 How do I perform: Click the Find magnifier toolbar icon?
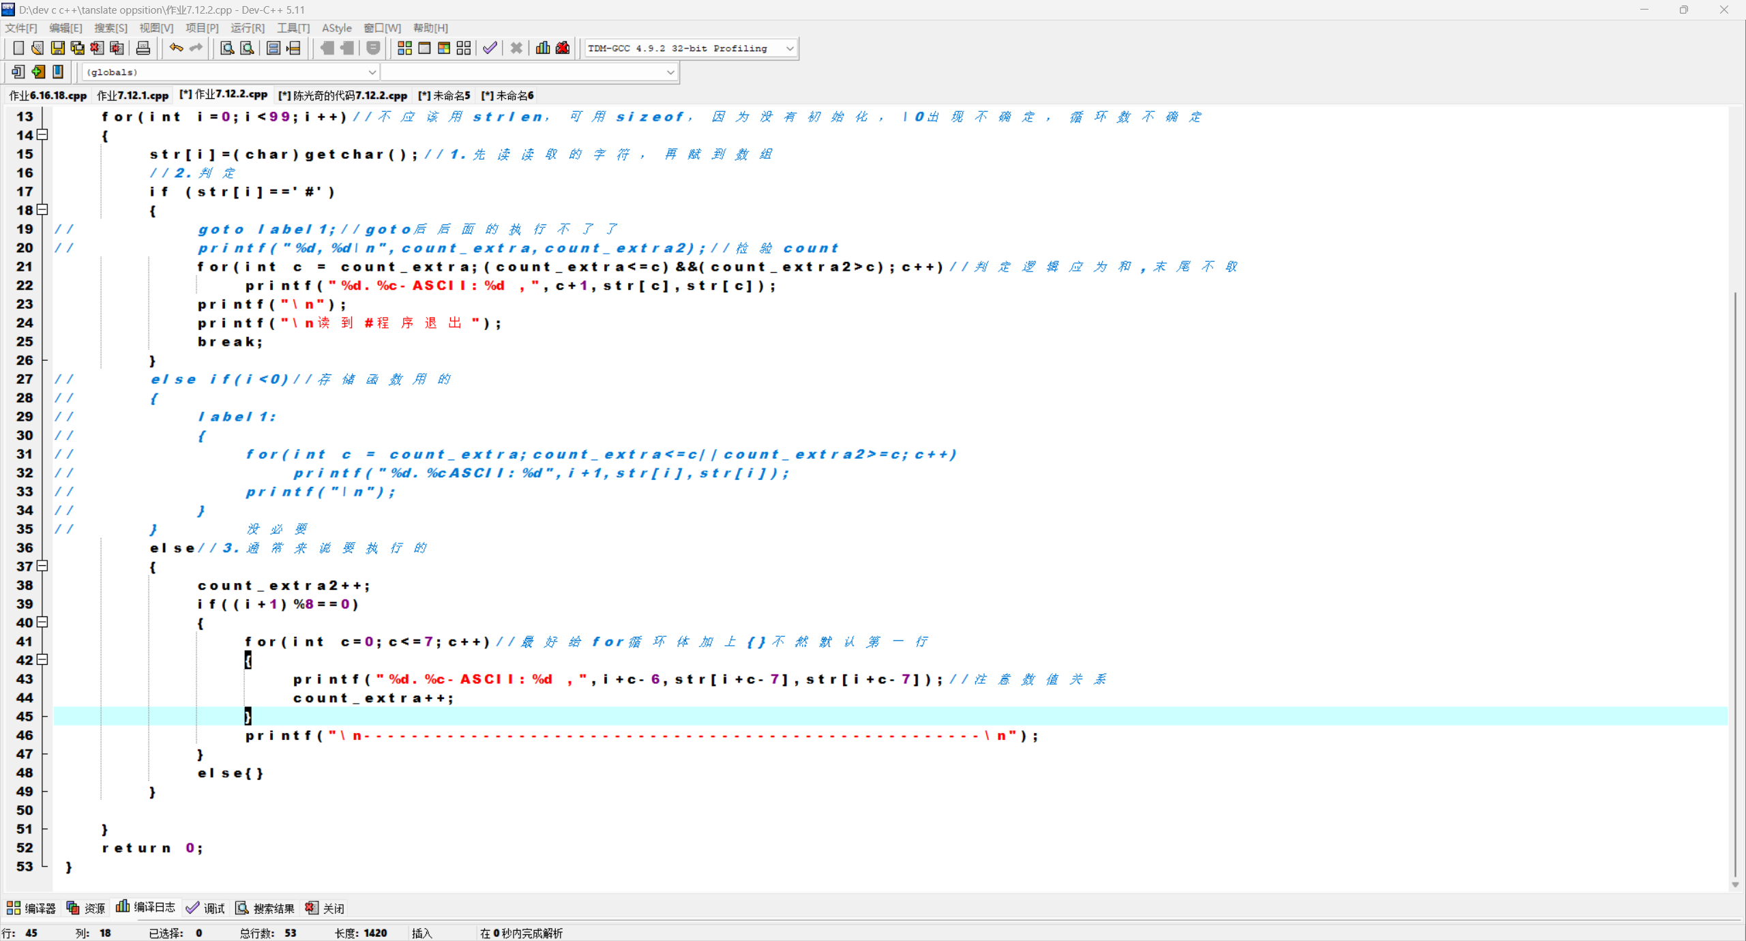click(x=227, y=48)
